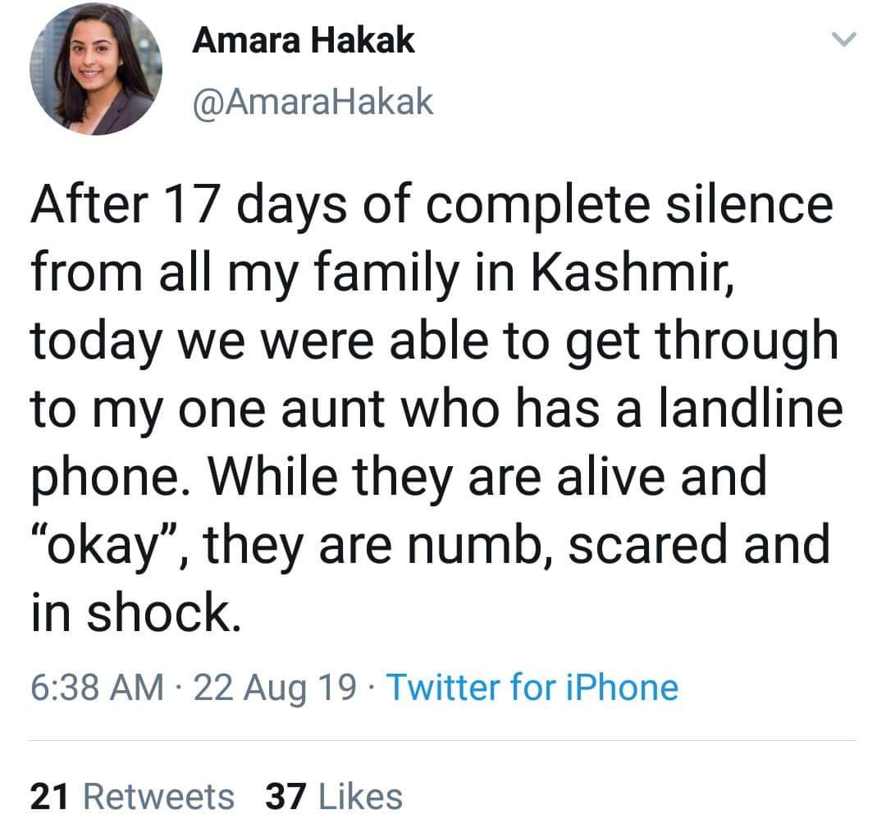Click the @AmaraHakak handle
The image size is (886, 828).
pos(312,103)
